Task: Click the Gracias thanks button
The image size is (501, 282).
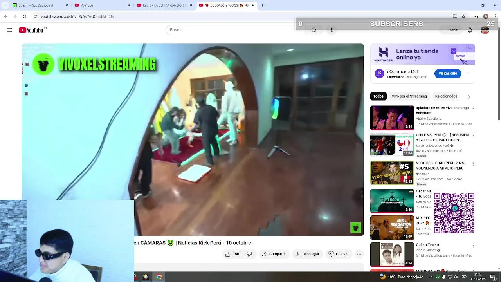Action: pyautogui.click(x=338, y=254)
